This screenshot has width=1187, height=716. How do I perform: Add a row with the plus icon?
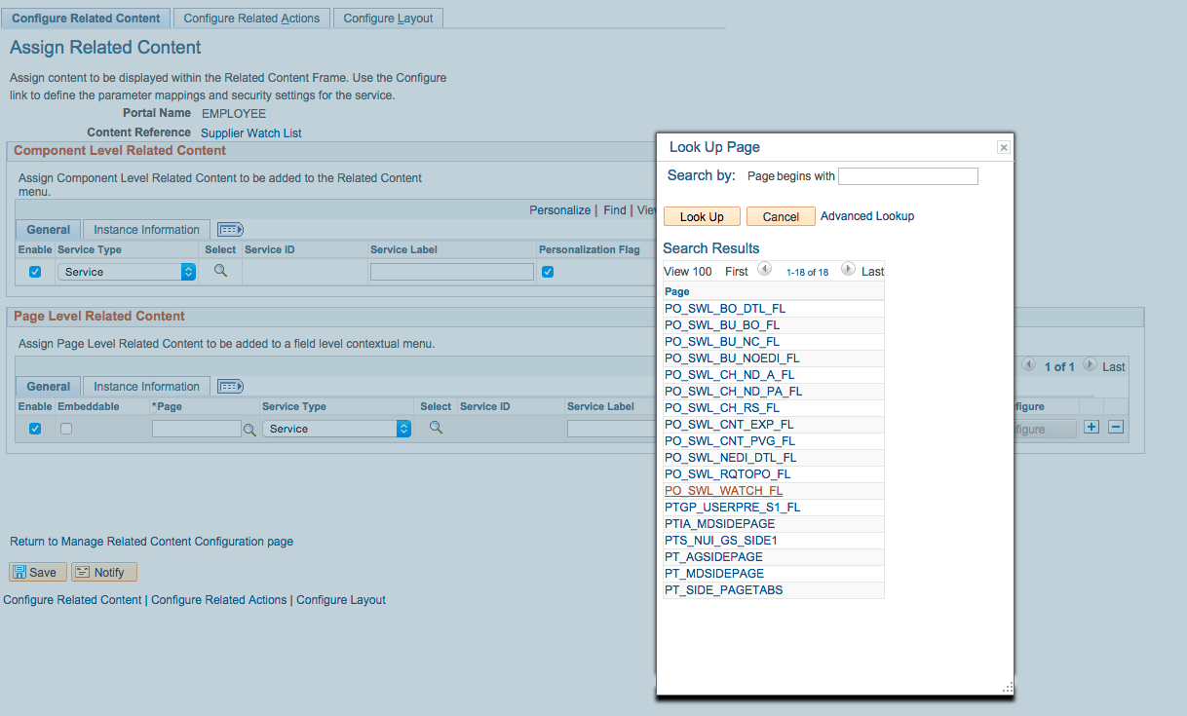(1091, 427)
